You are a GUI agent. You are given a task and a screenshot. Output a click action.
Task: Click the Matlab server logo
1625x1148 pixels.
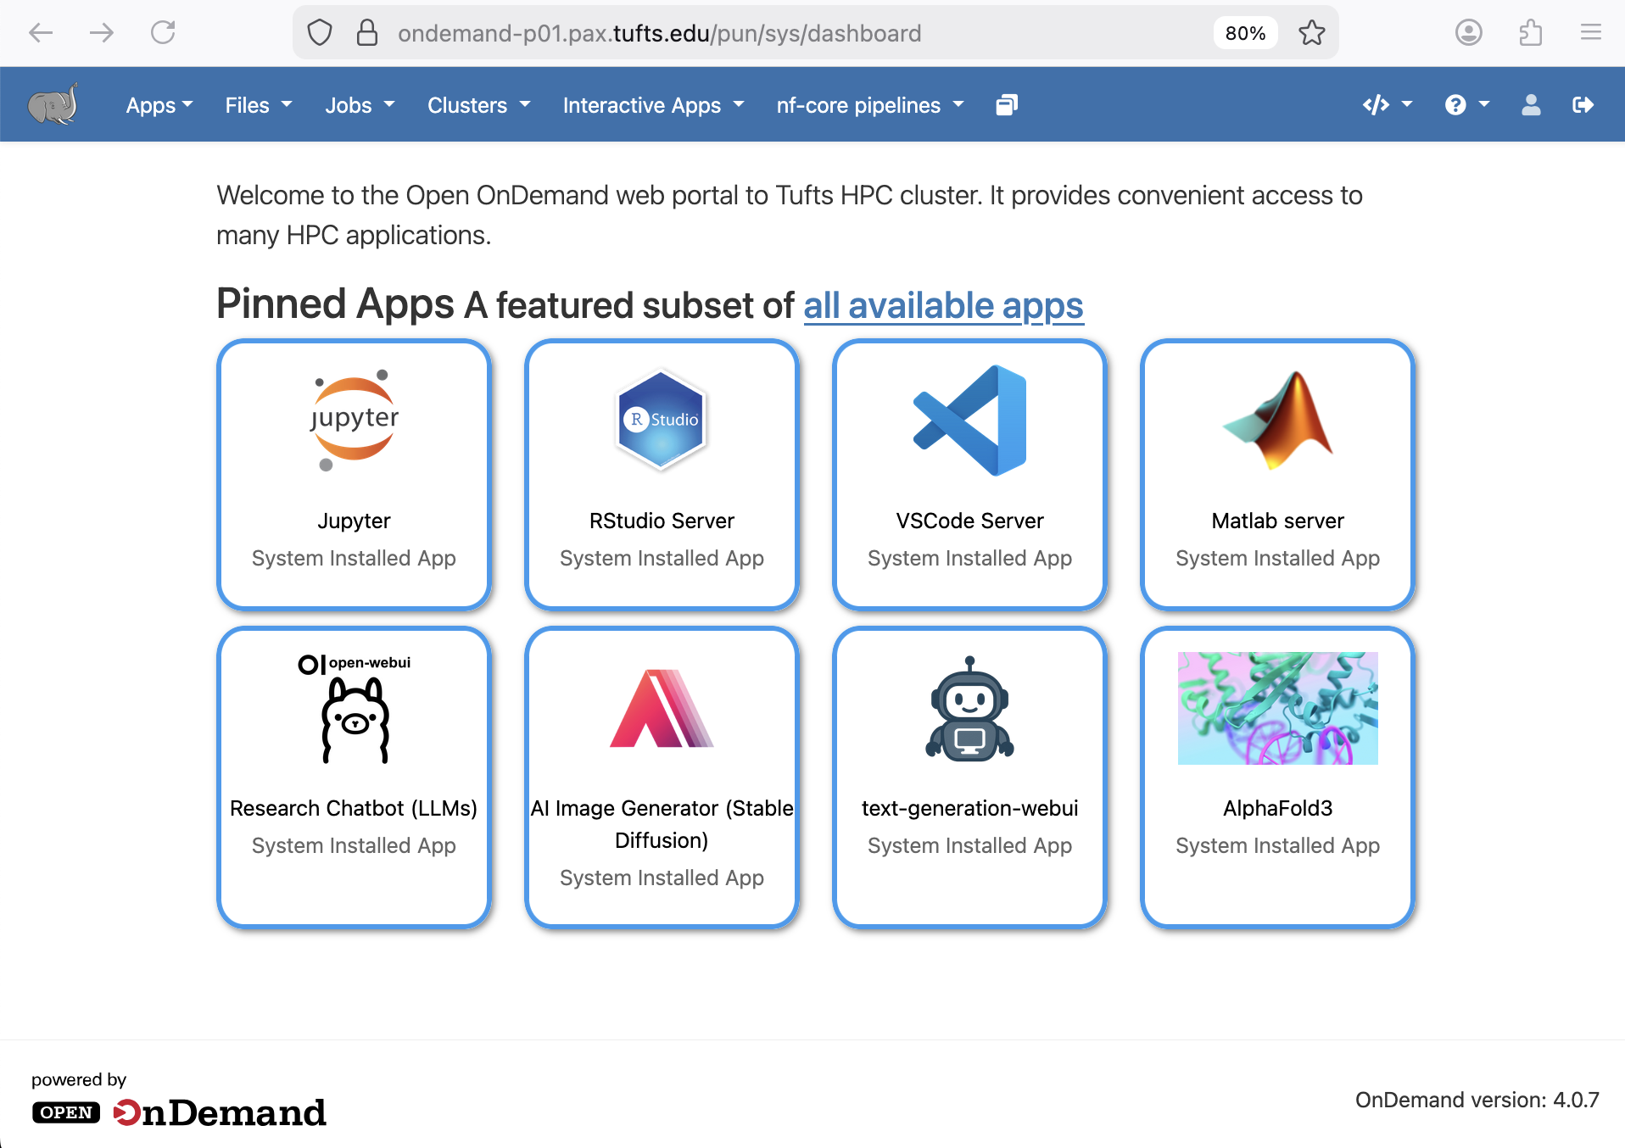coord(1277,421)
